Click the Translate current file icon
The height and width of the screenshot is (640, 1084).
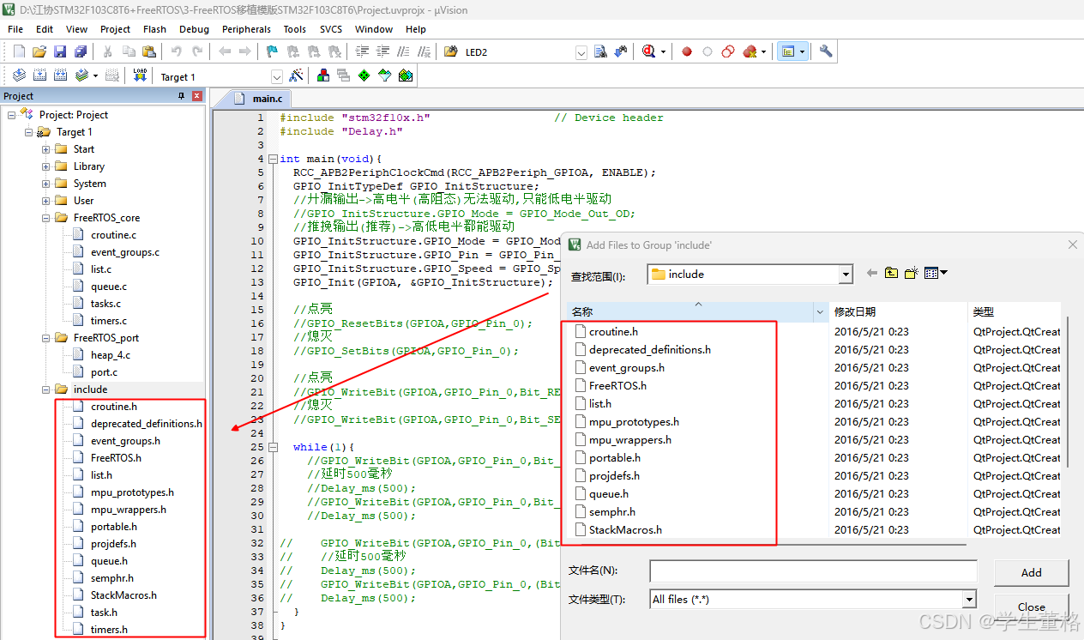(19, 75)
